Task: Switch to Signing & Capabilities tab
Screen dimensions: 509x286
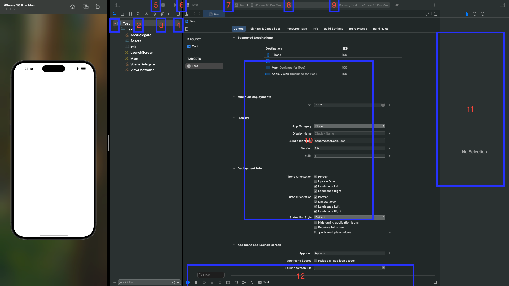Action: pos(265,29)
